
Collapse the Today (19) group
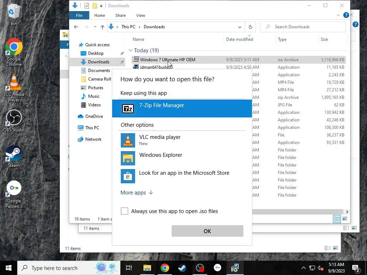(x=130, y=50)
